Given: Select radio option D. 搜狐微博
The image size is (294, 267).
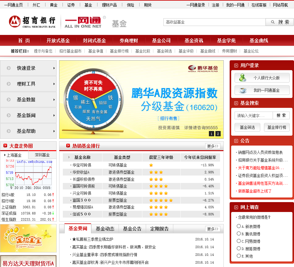Looking at the screenshot, I should [239, 248].
